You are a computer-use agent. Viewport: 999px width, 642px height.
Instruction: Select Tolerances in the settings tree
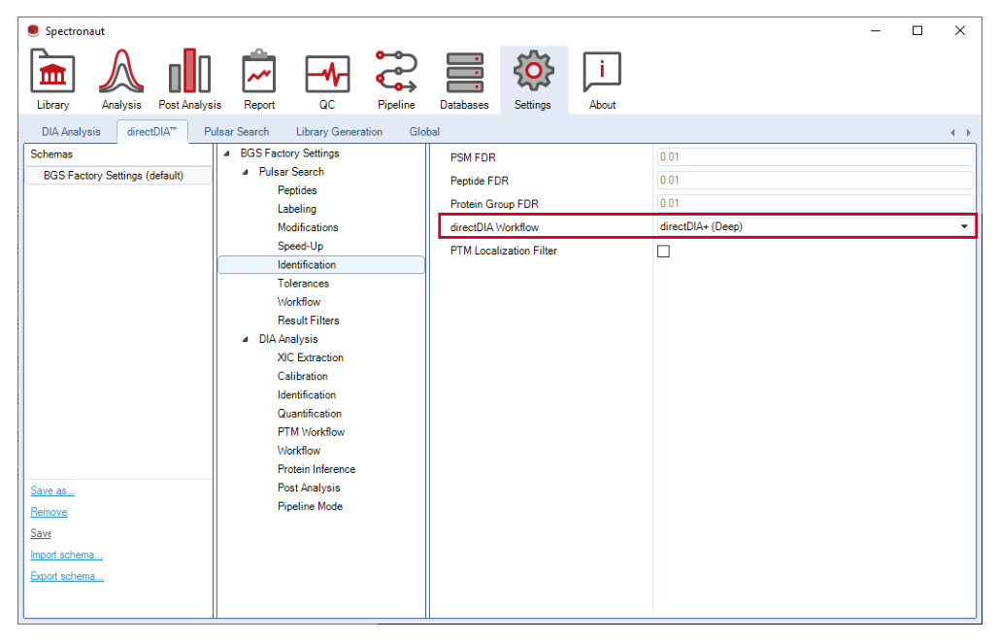point(303,283)
